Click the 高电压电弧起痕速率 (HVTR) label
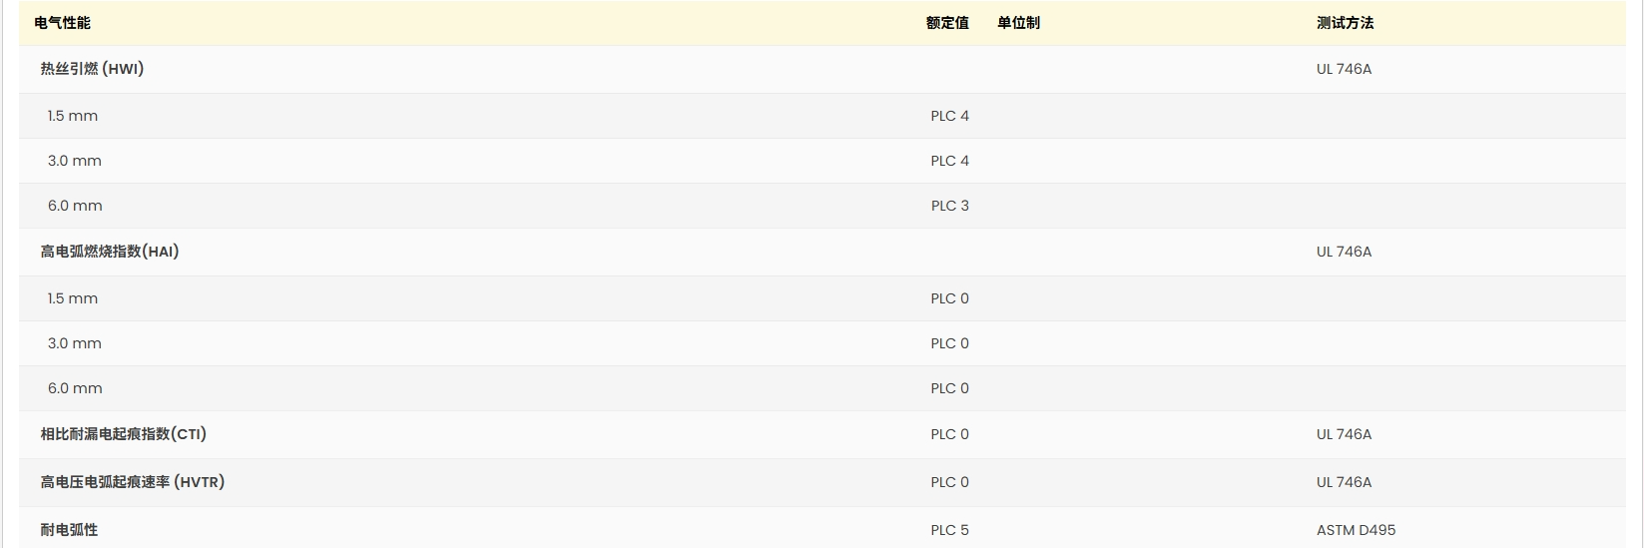1644x548 pixels. (133, 482)
